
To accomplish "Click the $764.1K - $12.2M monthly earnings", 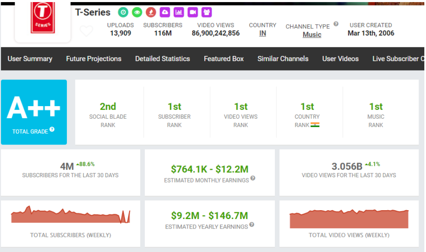I will [210, 169].
